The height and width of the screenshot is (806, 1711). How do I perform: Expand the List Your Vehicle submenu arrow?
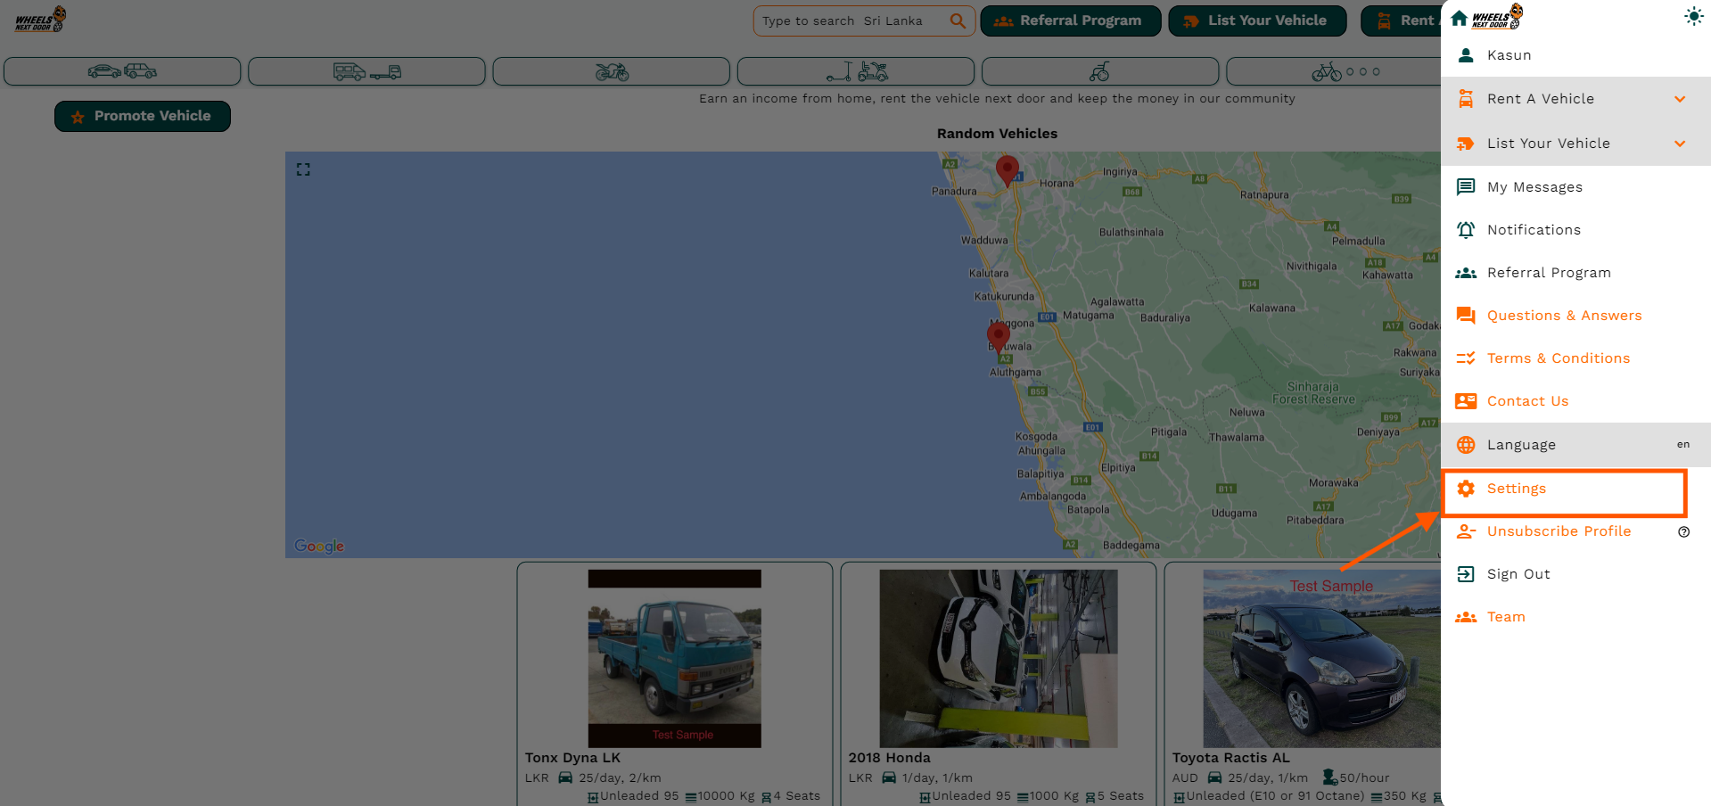point(1680,144)
